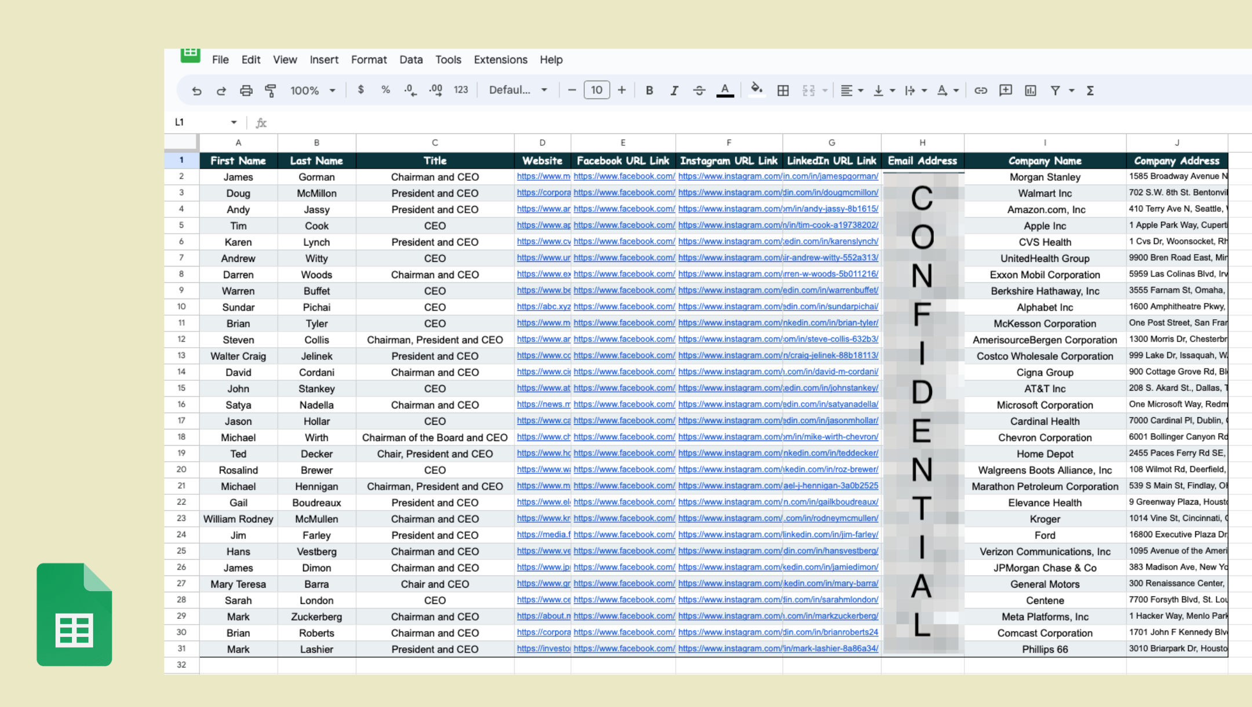
Task: Select the paint format roller icon
Action: 270,90
